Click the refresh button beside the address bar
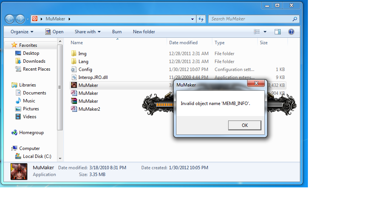Viewport: 371px width, 204px height. 201,19
